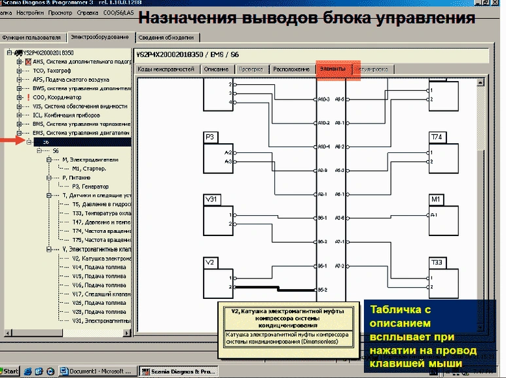Expand the TCO Тахограф tree node

coord(19,71)
